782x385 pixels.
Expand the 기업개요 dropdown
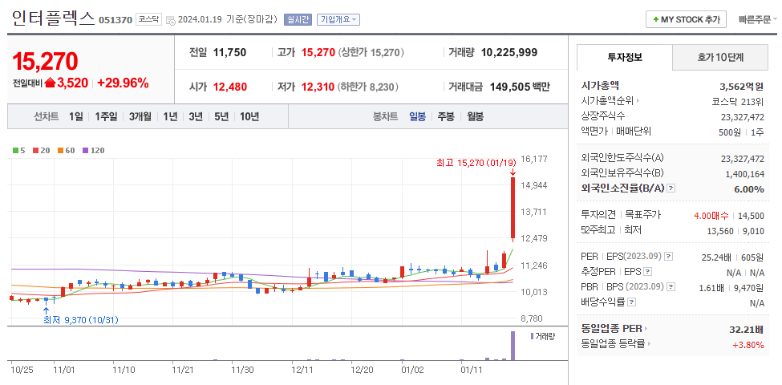point(338,20)
